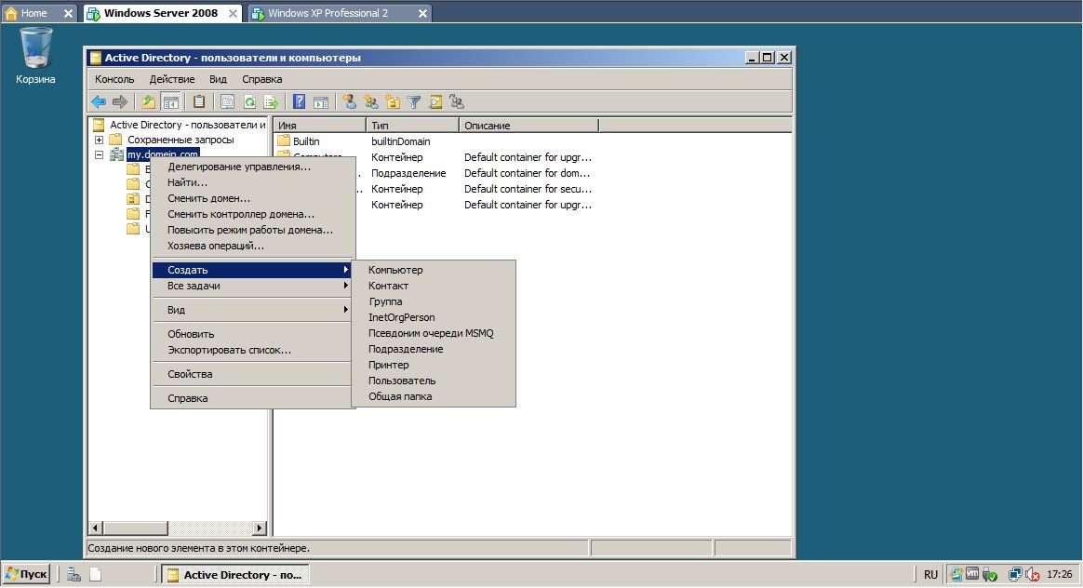1083x588 pixels.
Task: Select Повысить режим работы домена...
Action: coord(252,230)
